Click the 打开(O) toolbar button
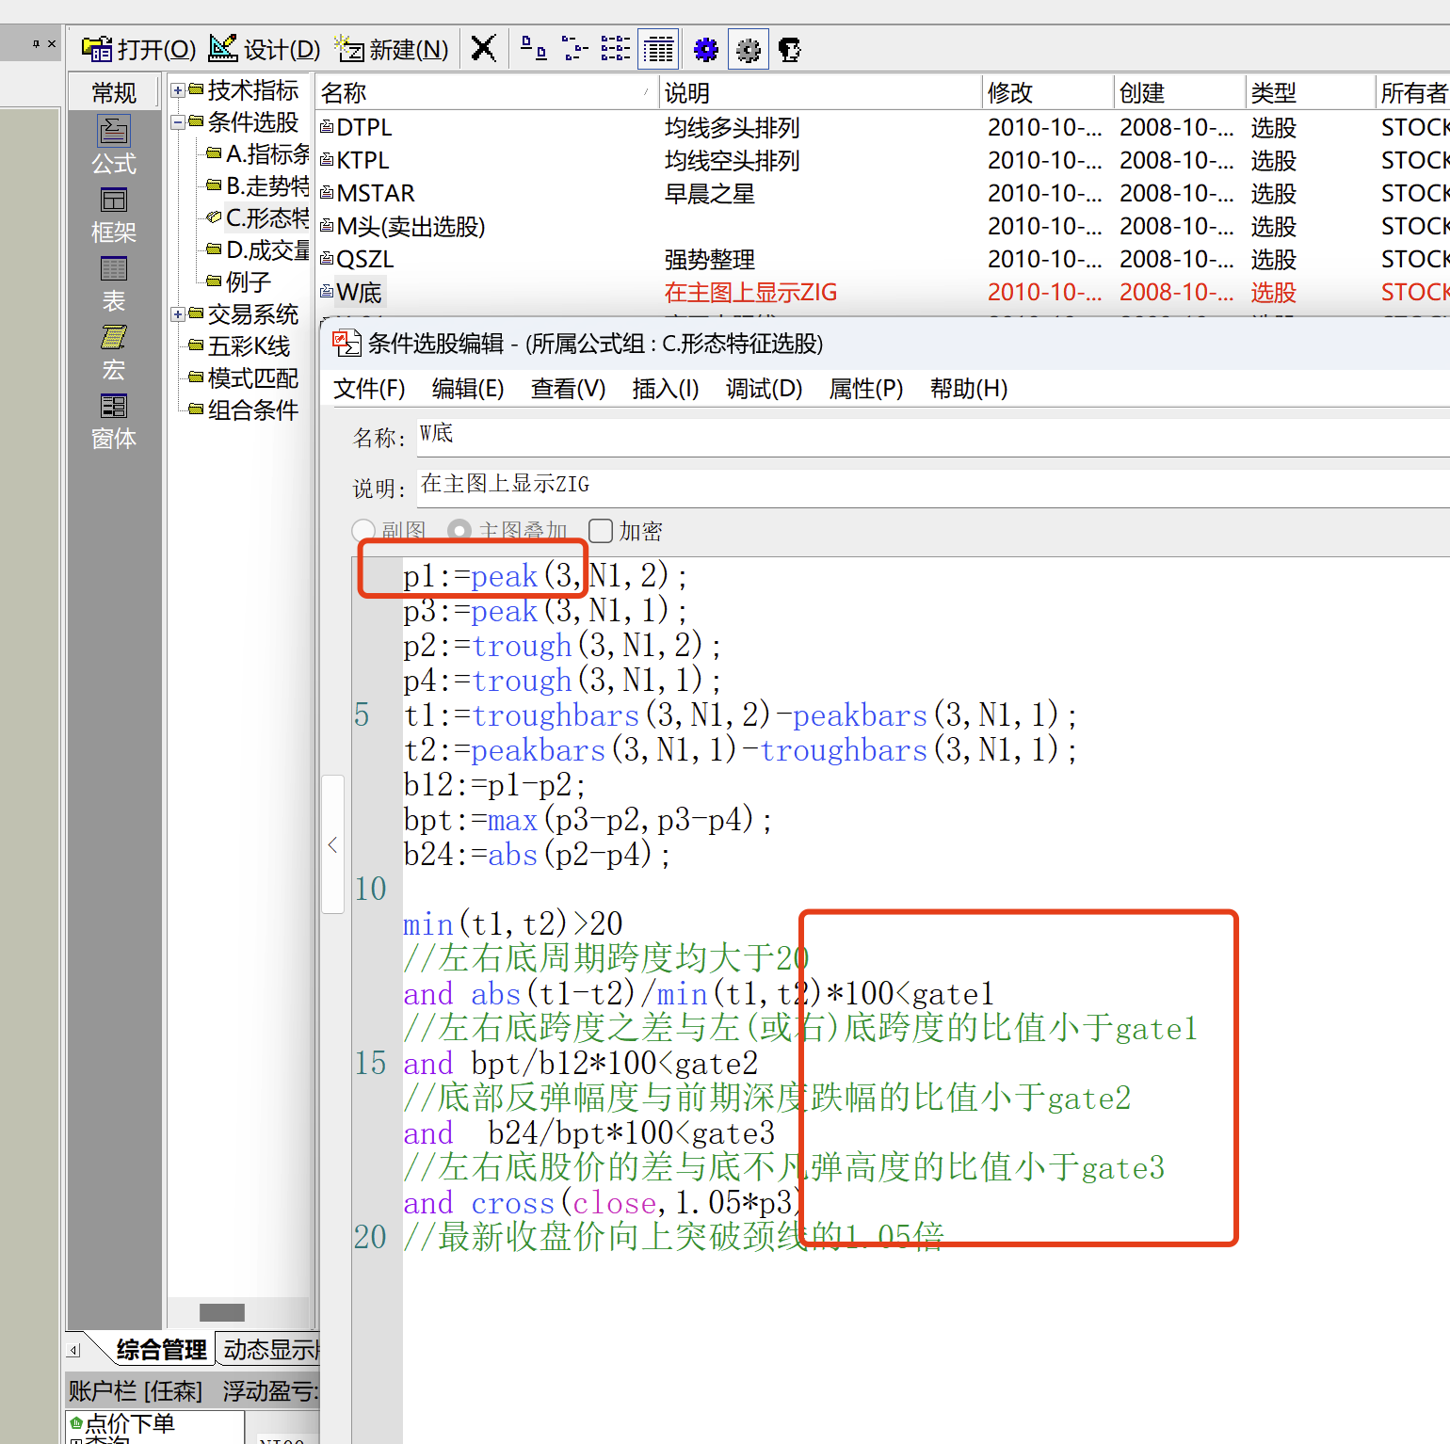 coord(138,49)
